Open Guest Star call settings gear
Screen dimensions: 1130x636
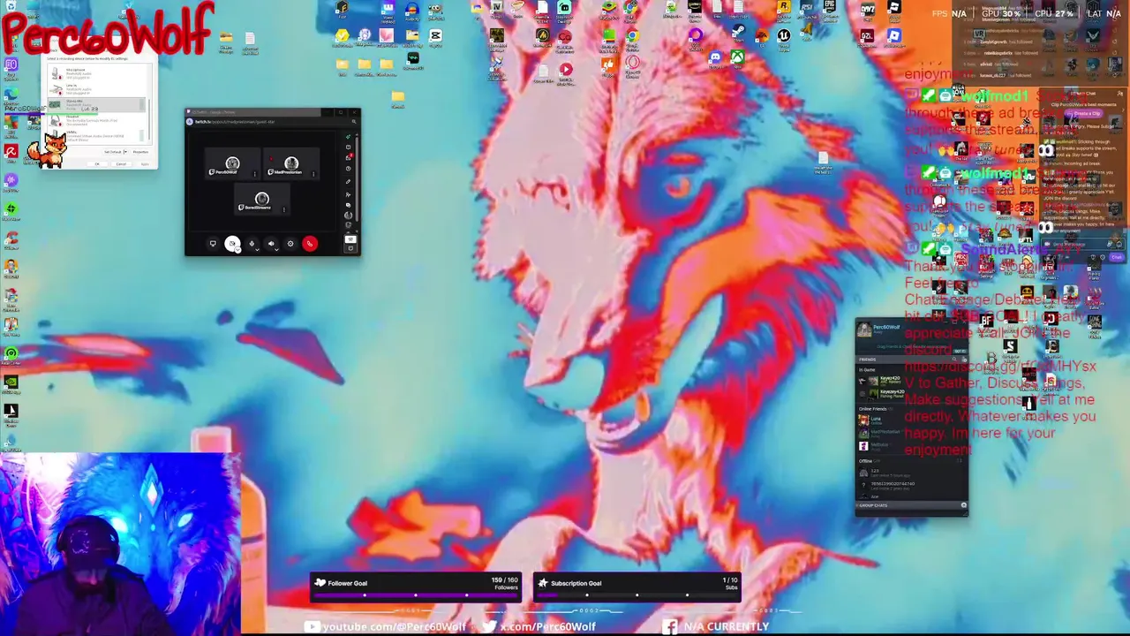[290, 244]
